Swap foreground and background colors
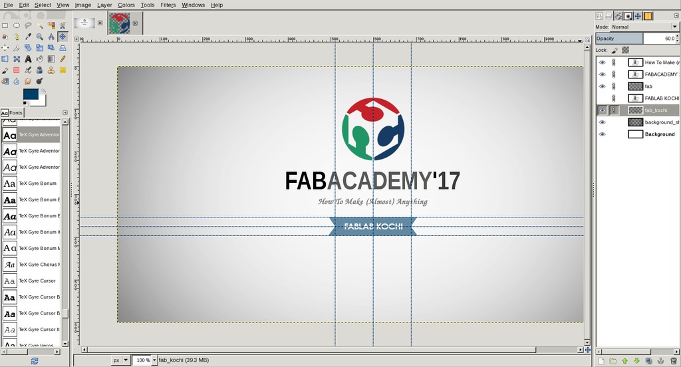Viewport: 681px width, 367px height. pos(43,91)
